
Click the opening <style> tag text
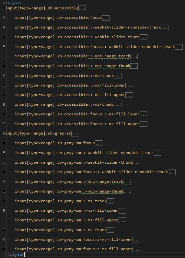pyautogui.click(x=14, y=3)
